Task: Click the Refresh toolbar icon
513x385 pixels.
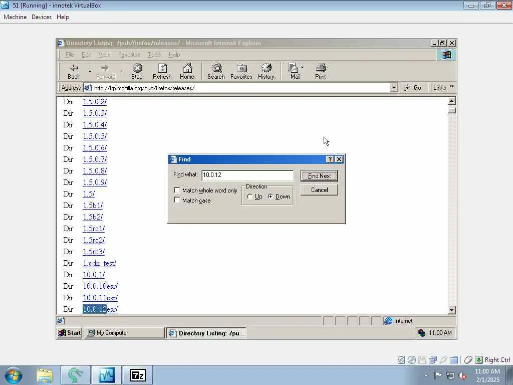Action: (162, 72)
